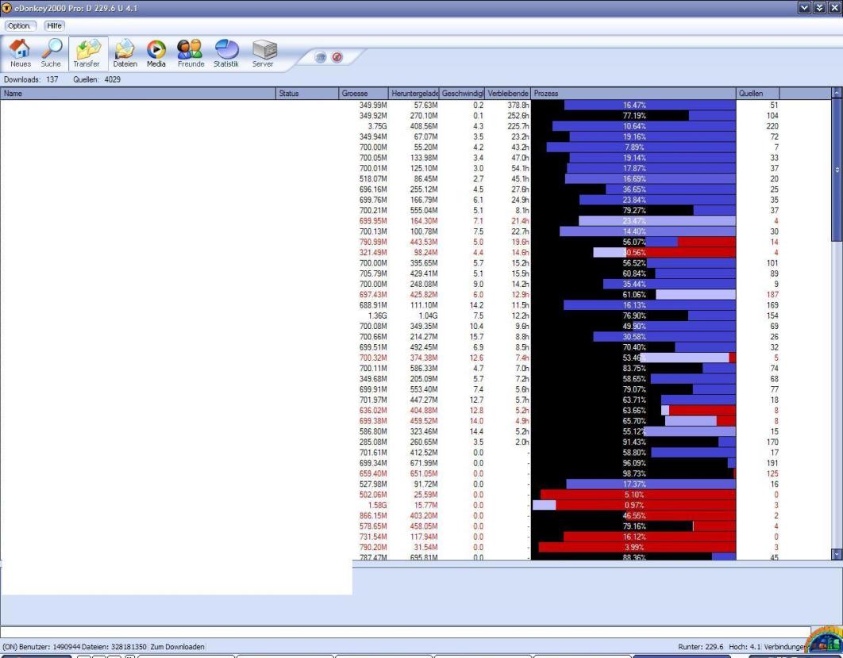The image size is (843, 658).
Task: Click the 378.8h remaining time
Action: coord(518,105)
